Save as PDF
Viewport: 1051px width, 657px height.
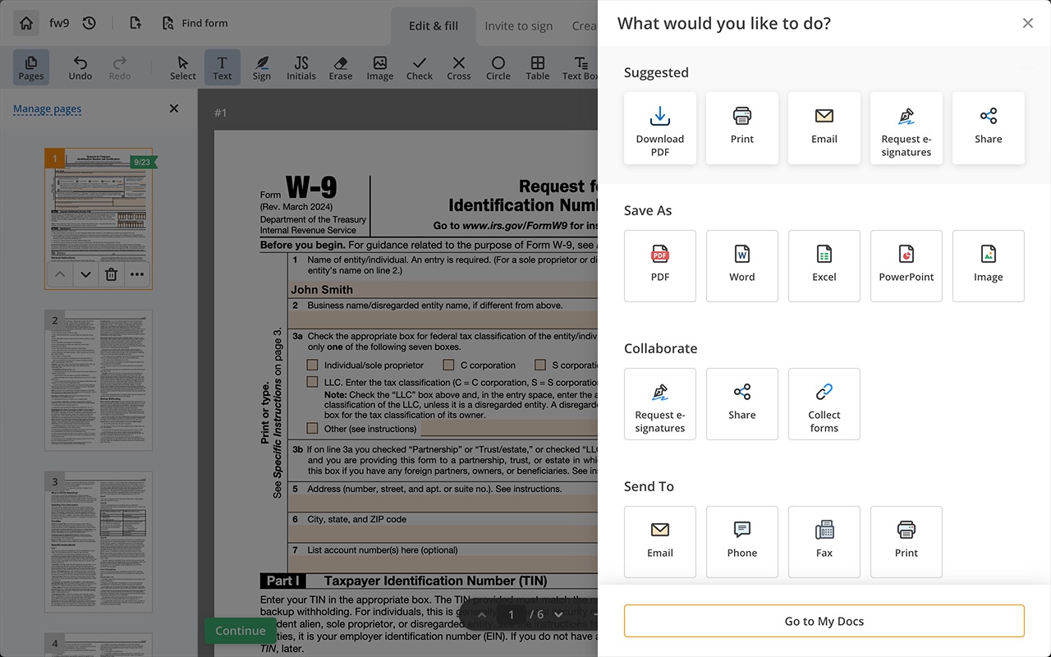pos(660,266)
